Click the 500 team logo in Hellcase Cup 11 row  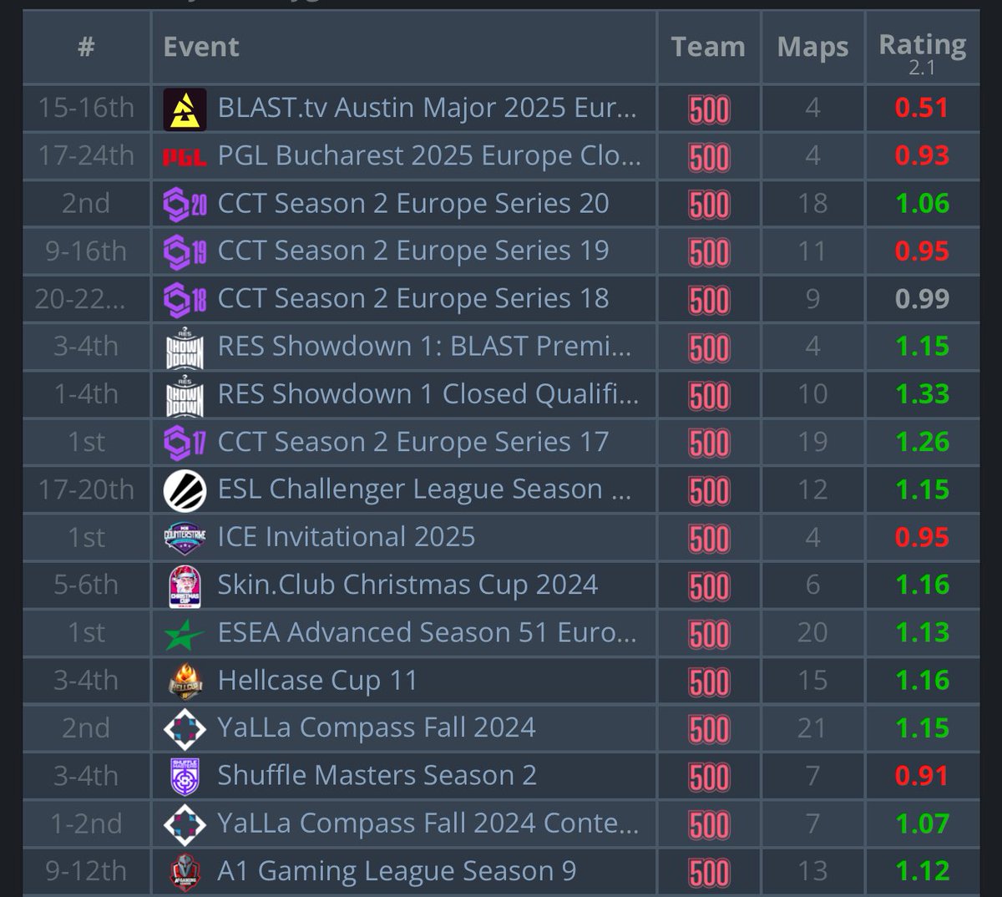tap(709, 682)
